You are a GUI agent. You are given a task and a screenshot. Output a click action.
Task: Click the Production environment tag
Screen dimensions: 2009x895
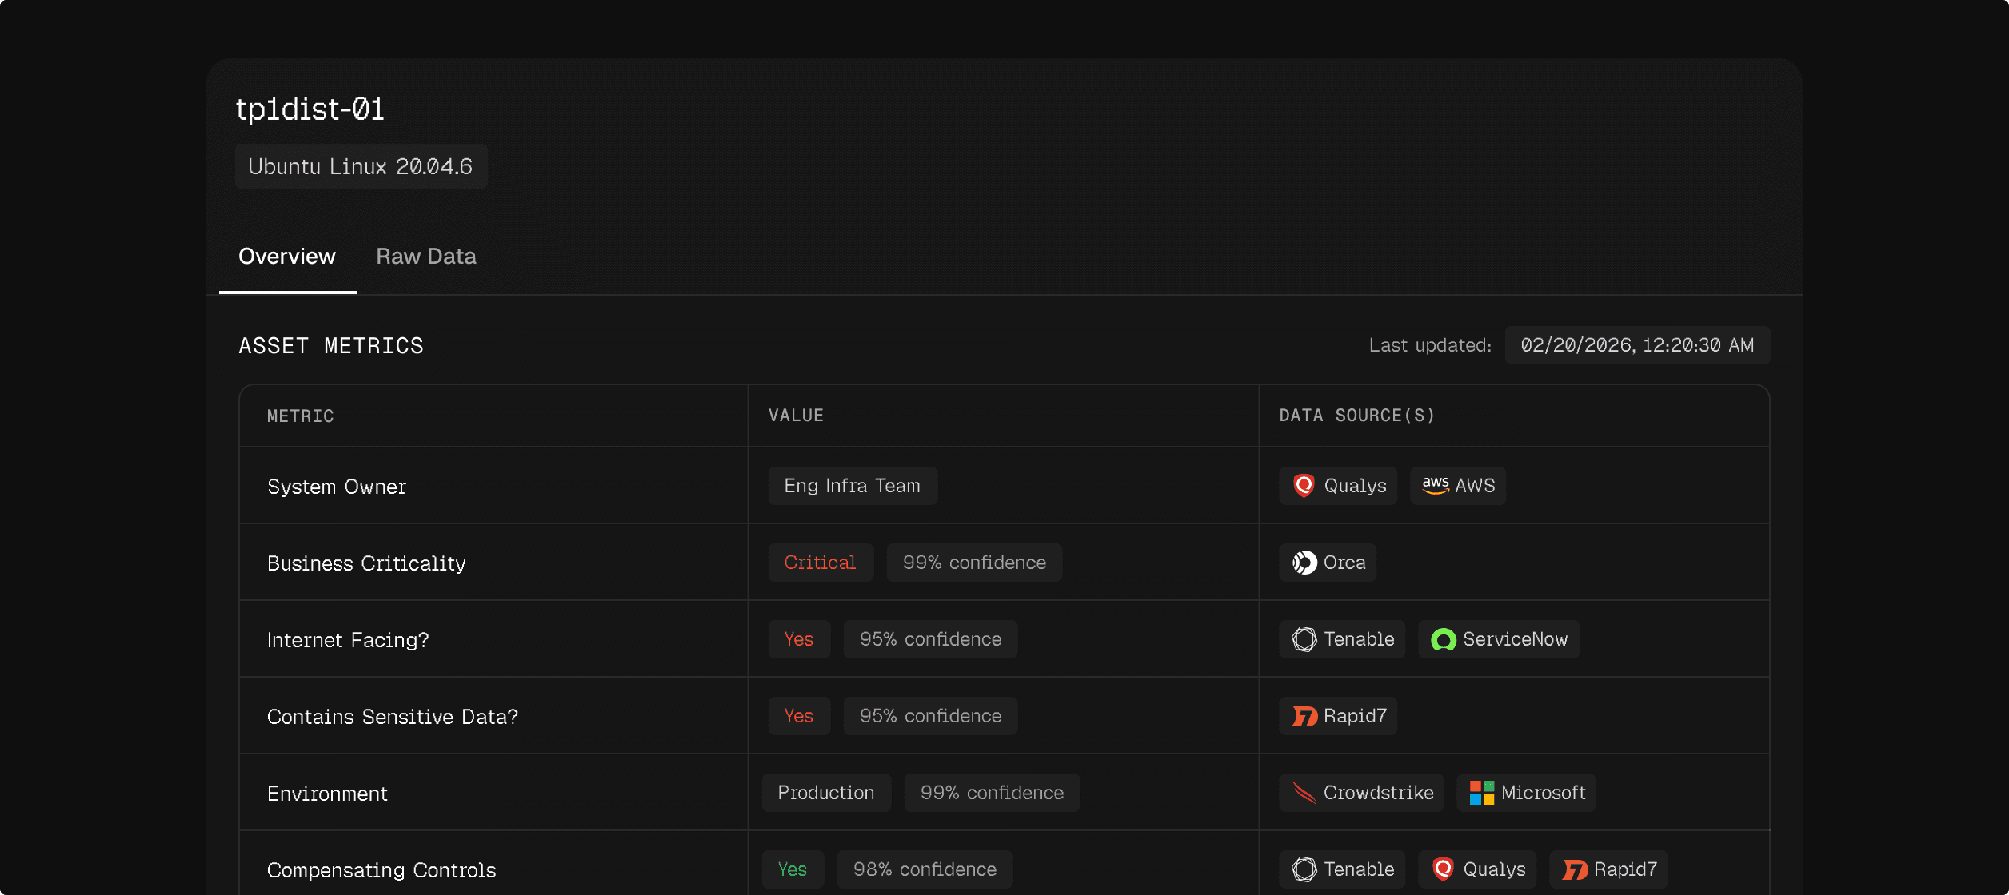click(825, 793)
